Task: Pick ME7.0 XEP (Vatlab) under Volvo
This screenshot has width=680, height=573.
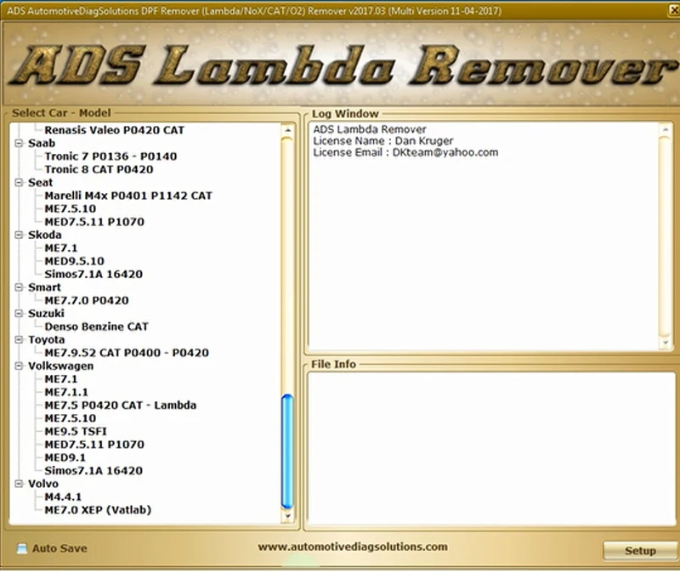Action: tap(98, 510)
